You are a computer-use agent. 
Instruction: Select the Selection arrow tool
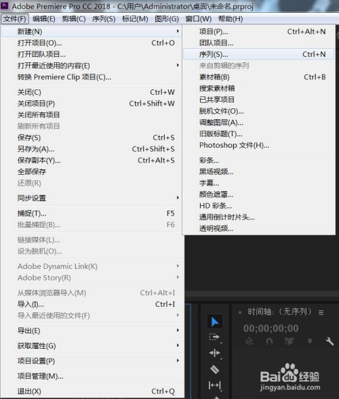[x=215, y=322]
